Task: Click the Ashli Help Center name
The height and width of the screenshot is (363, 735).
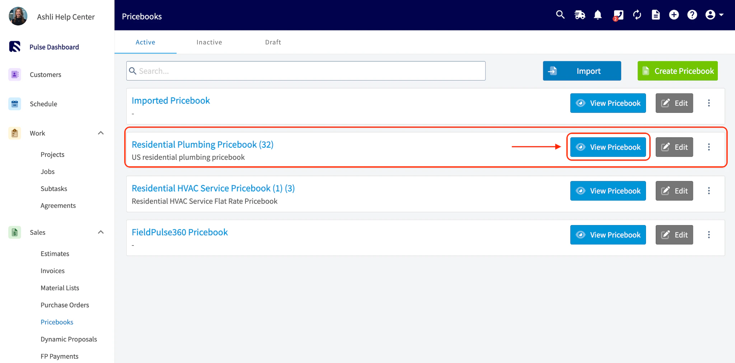Action: (66, 17)
